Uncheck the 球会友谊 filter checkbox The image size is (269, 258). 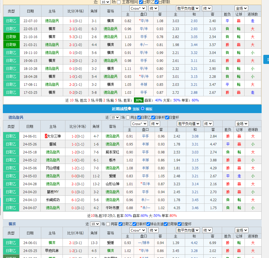pyautogui.click(x=148, y=224)
